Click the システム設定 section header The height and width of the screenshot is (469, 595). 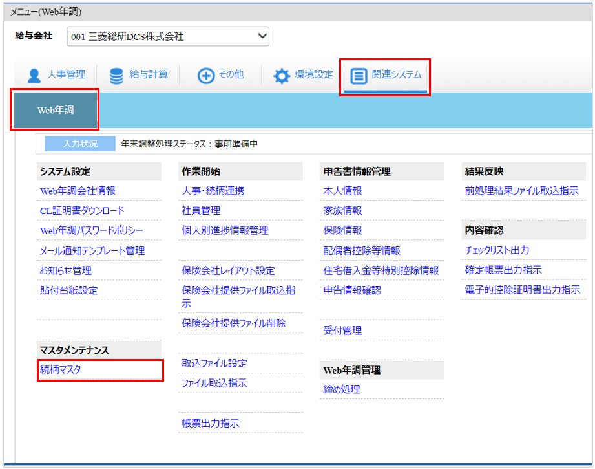99,172
